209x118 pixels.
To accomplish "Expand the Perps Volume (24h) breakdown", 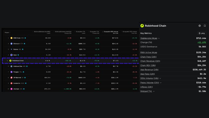I will 161,83.
